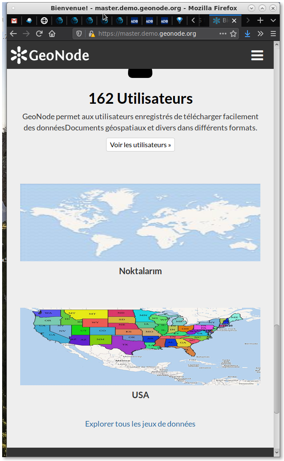Open the USA states map thumbnail

pyautogui.click(x=140, y=347)
